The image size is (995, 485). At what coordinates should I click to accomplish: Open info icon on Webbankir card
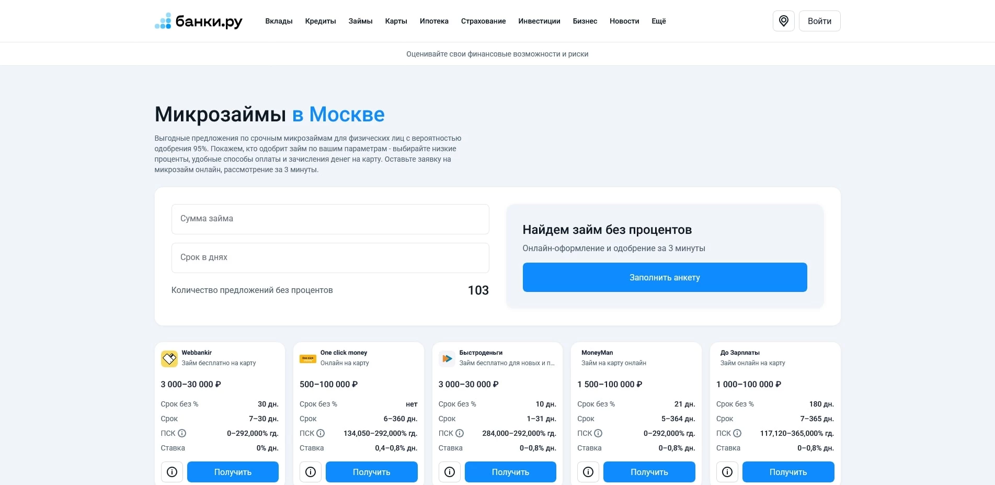[x=172, y=472]
